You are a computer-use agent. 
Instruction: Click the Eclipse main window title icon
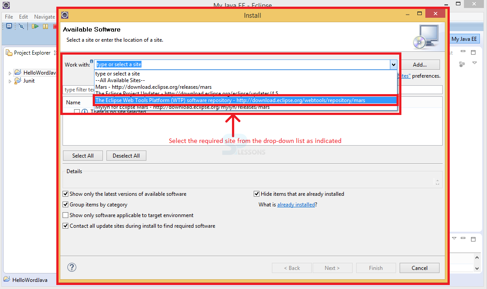pyautogui.click(x=6, y=5)
